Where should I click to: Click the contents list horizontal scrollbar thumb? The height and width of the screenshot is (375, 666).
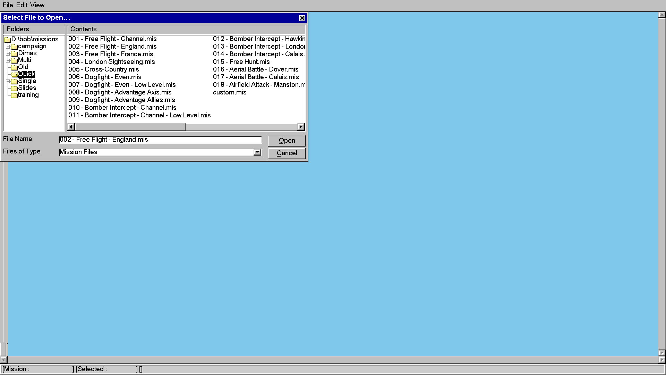coord(130,127)
